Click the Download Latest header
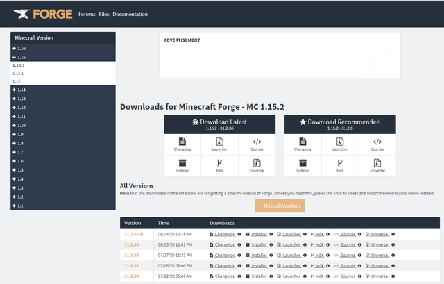 pyautogui.click(x=220, y=124)
